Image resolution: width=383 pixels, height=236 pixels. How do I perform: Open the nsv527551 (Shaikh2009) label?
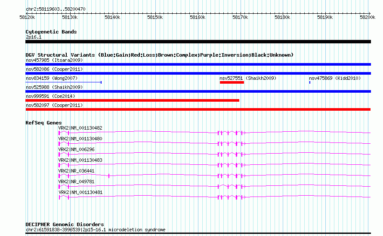click(248, 78)
